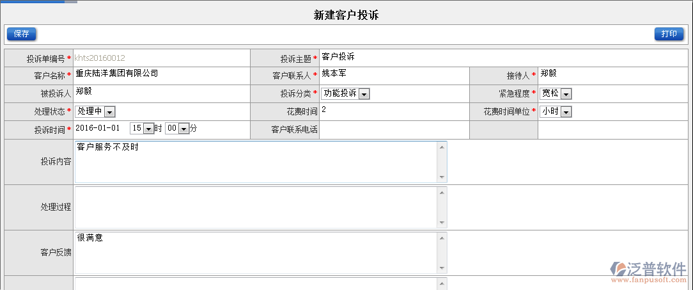Click the 客户反馈 text area
Screen dimensions: 693x290
click(x=256, y=252)
